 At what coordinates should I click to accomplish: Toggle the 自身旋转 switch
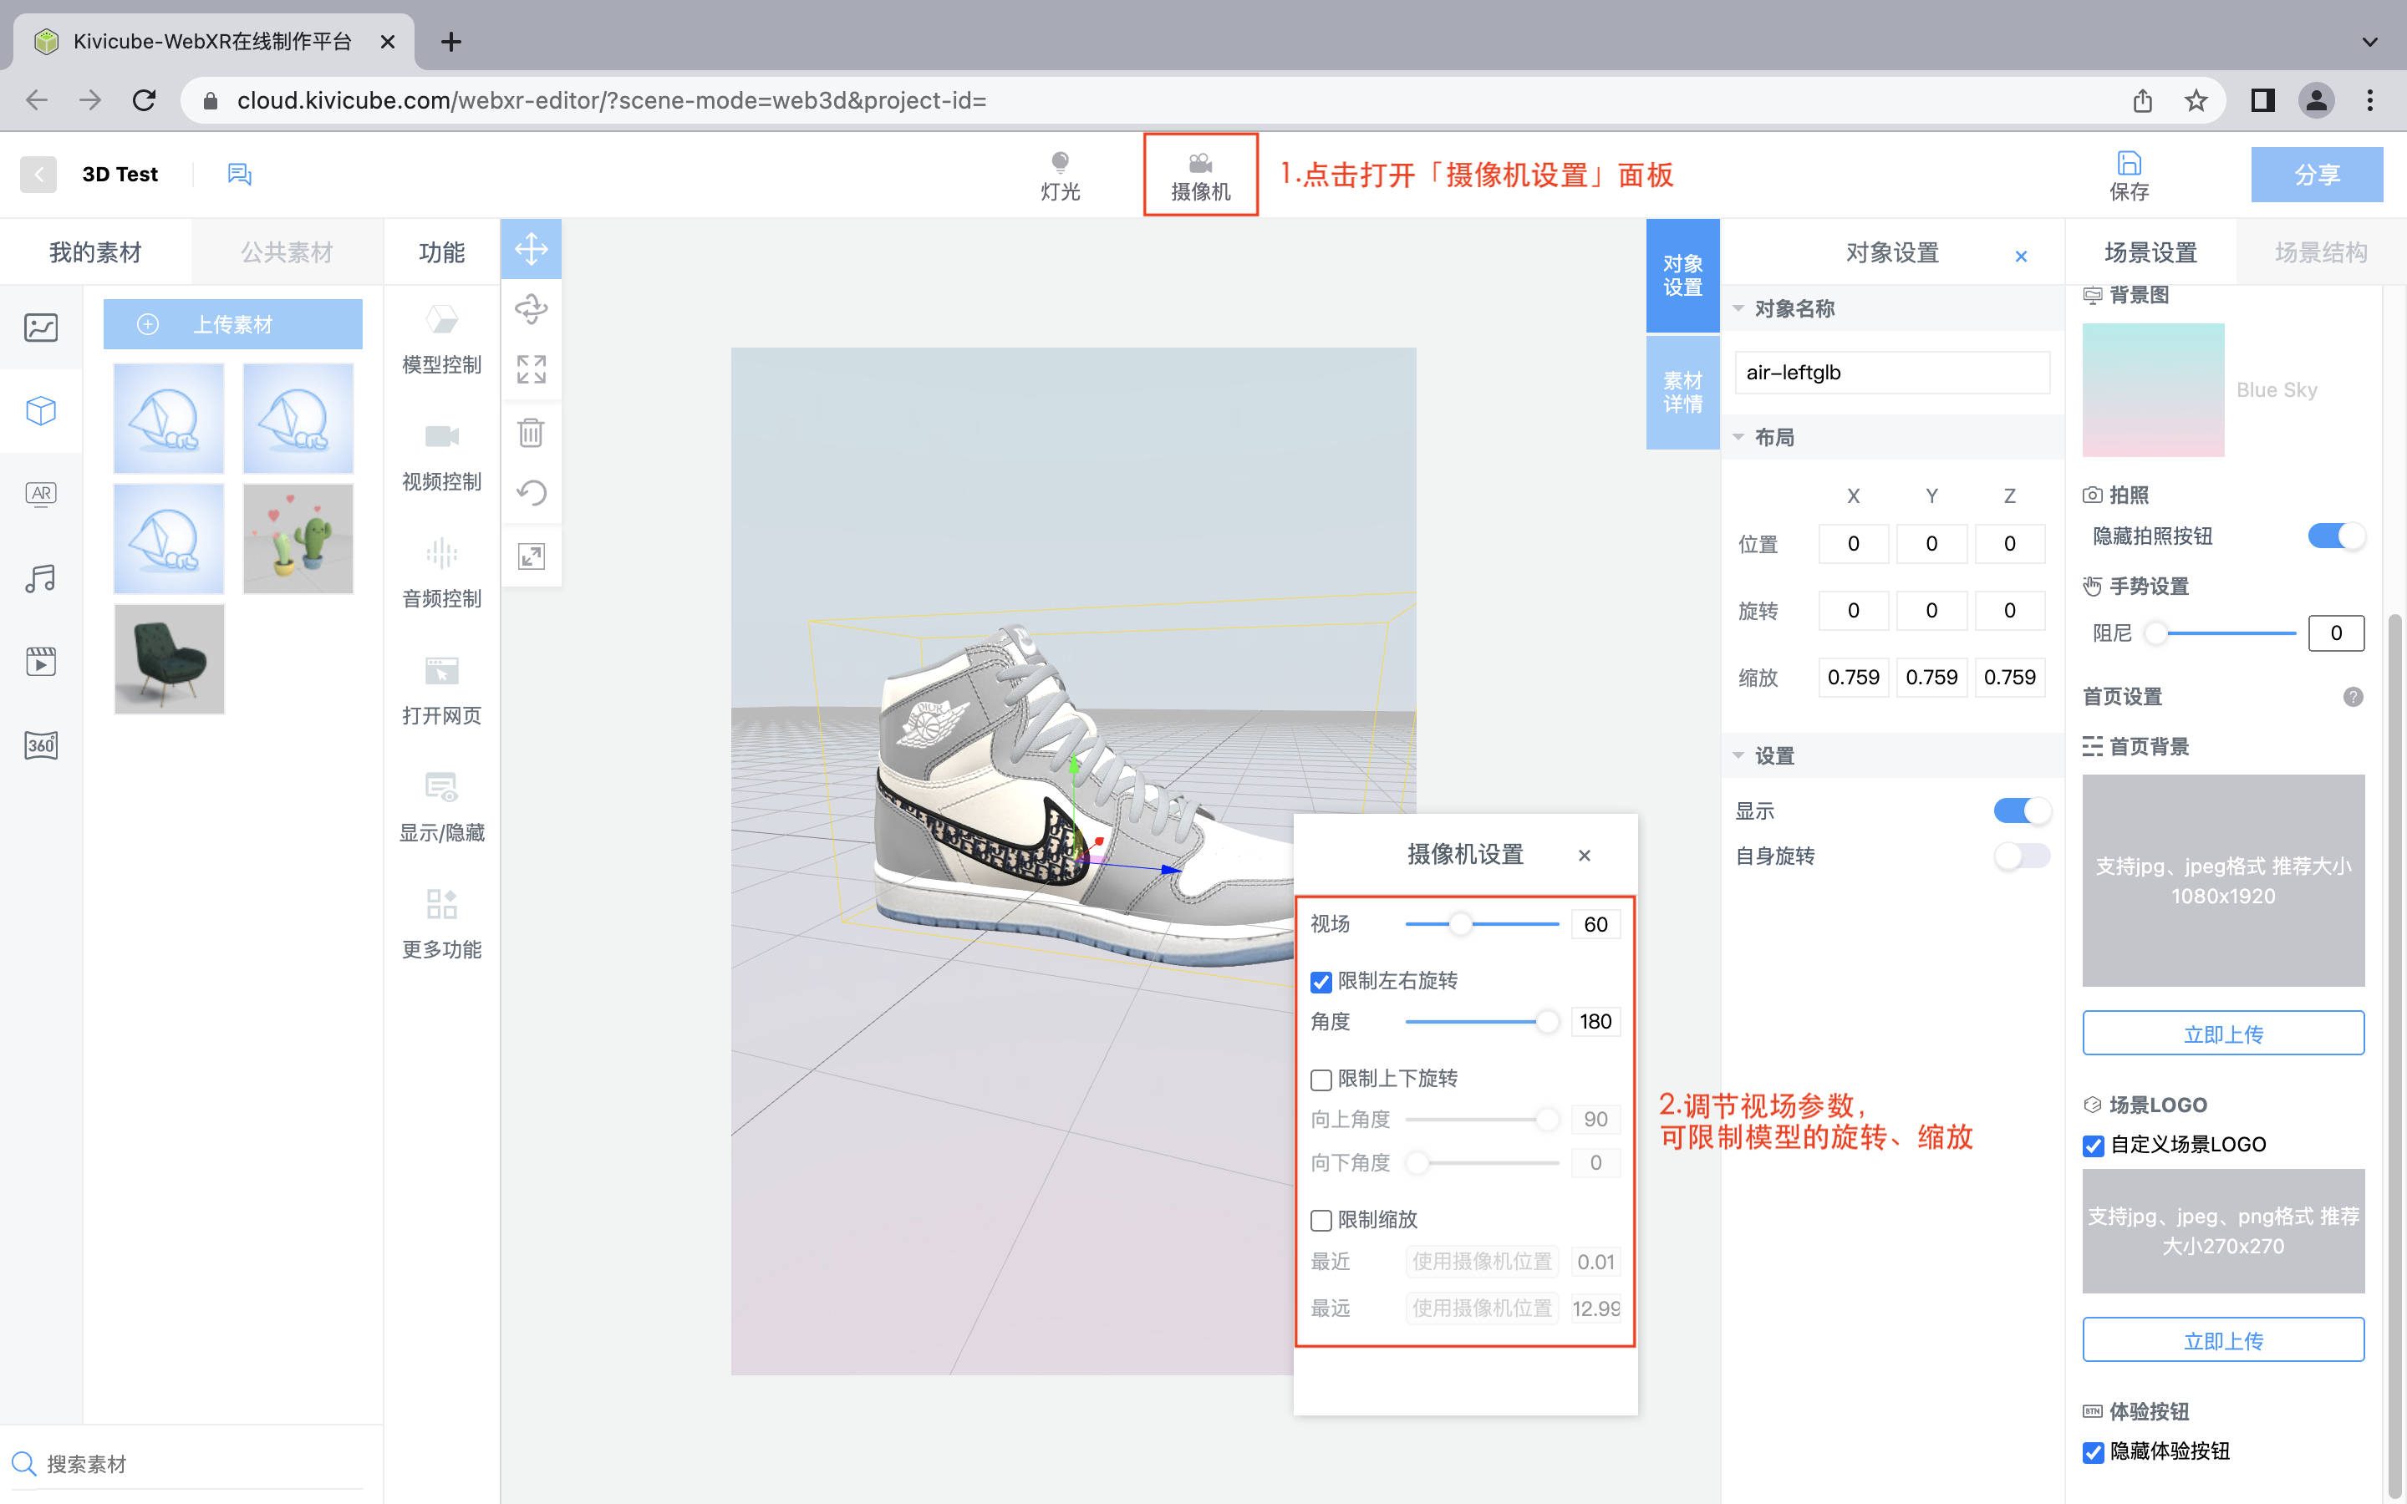pos(2021,856)
